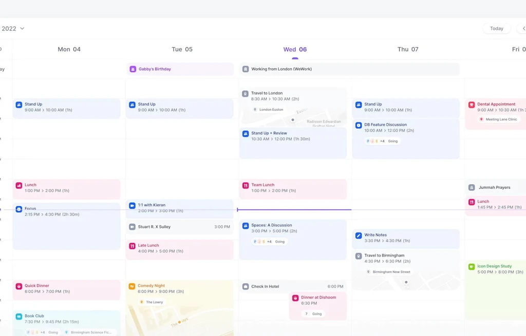Click the Late Lunch fork icon
Viewport: 526px width, 336px height.
132,246
